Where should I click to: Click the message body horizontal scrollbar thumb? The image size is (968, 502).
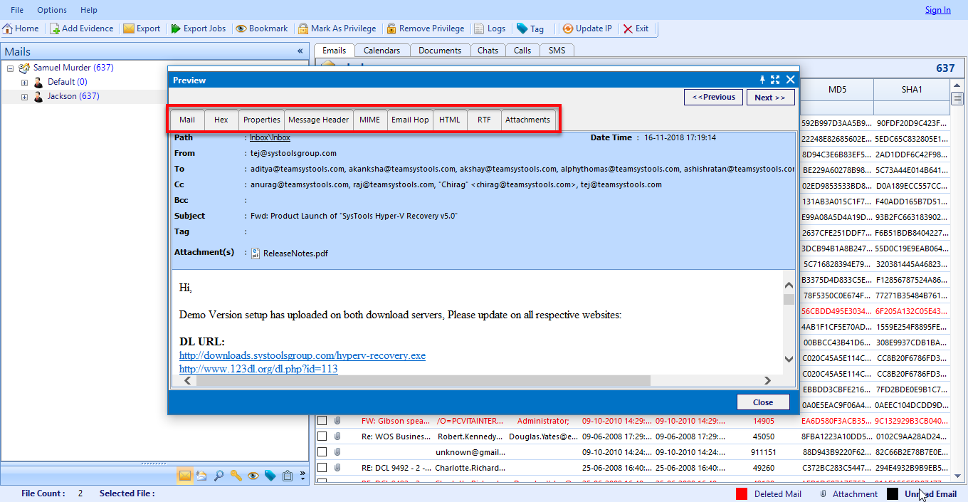[x=423, y=381]
